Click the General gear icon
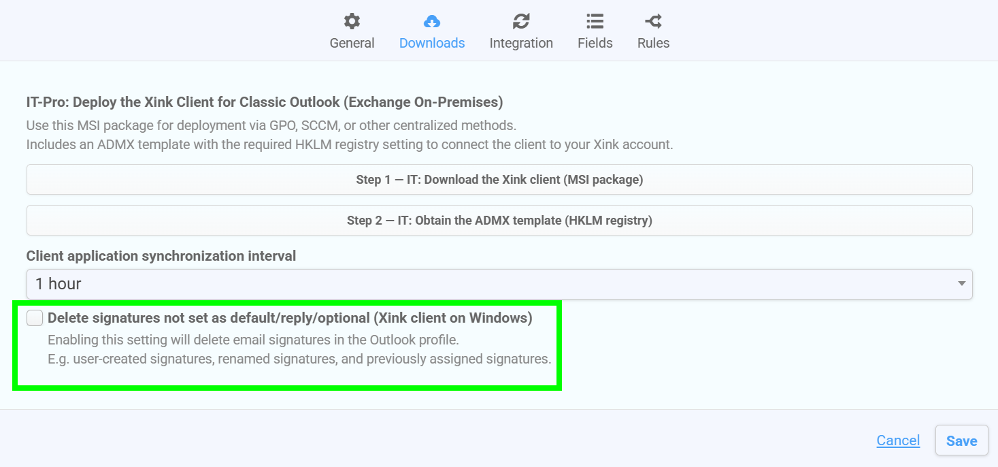This screenshot has width=998, height=467. point(352,21)
